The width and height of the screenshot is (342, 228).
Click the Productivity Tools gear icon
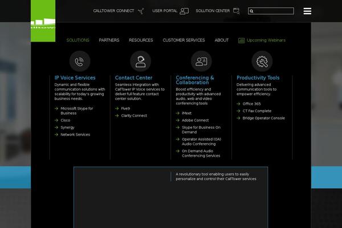click(x=262, y=61)
